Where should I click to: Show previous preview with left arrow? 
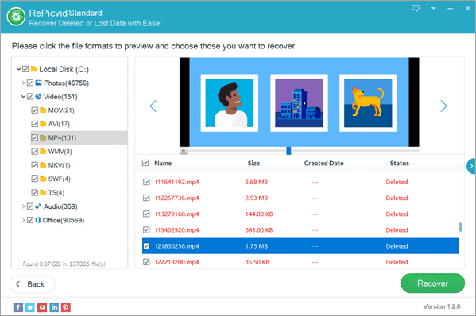tap(153, 106)
